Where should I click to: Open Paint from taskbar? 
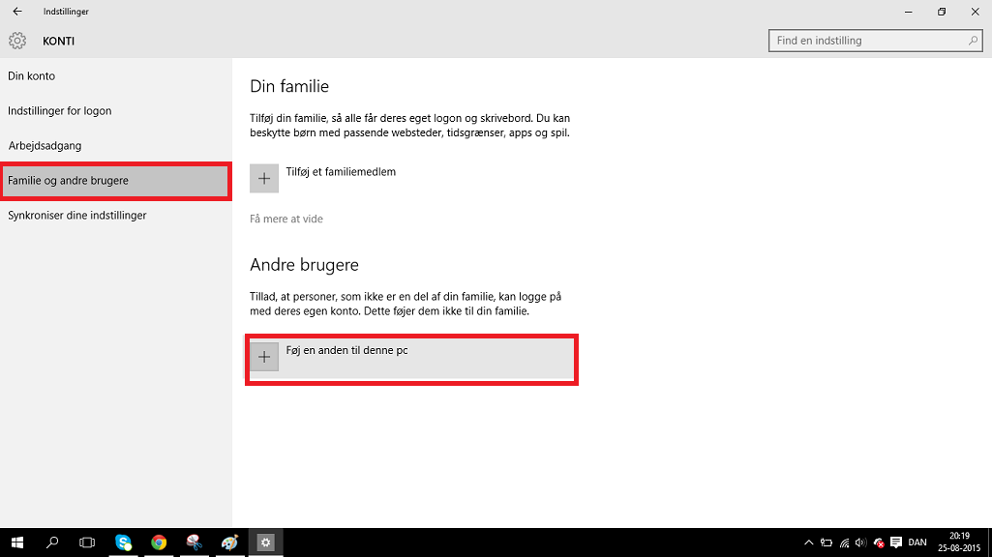click(x=229, y=542)
